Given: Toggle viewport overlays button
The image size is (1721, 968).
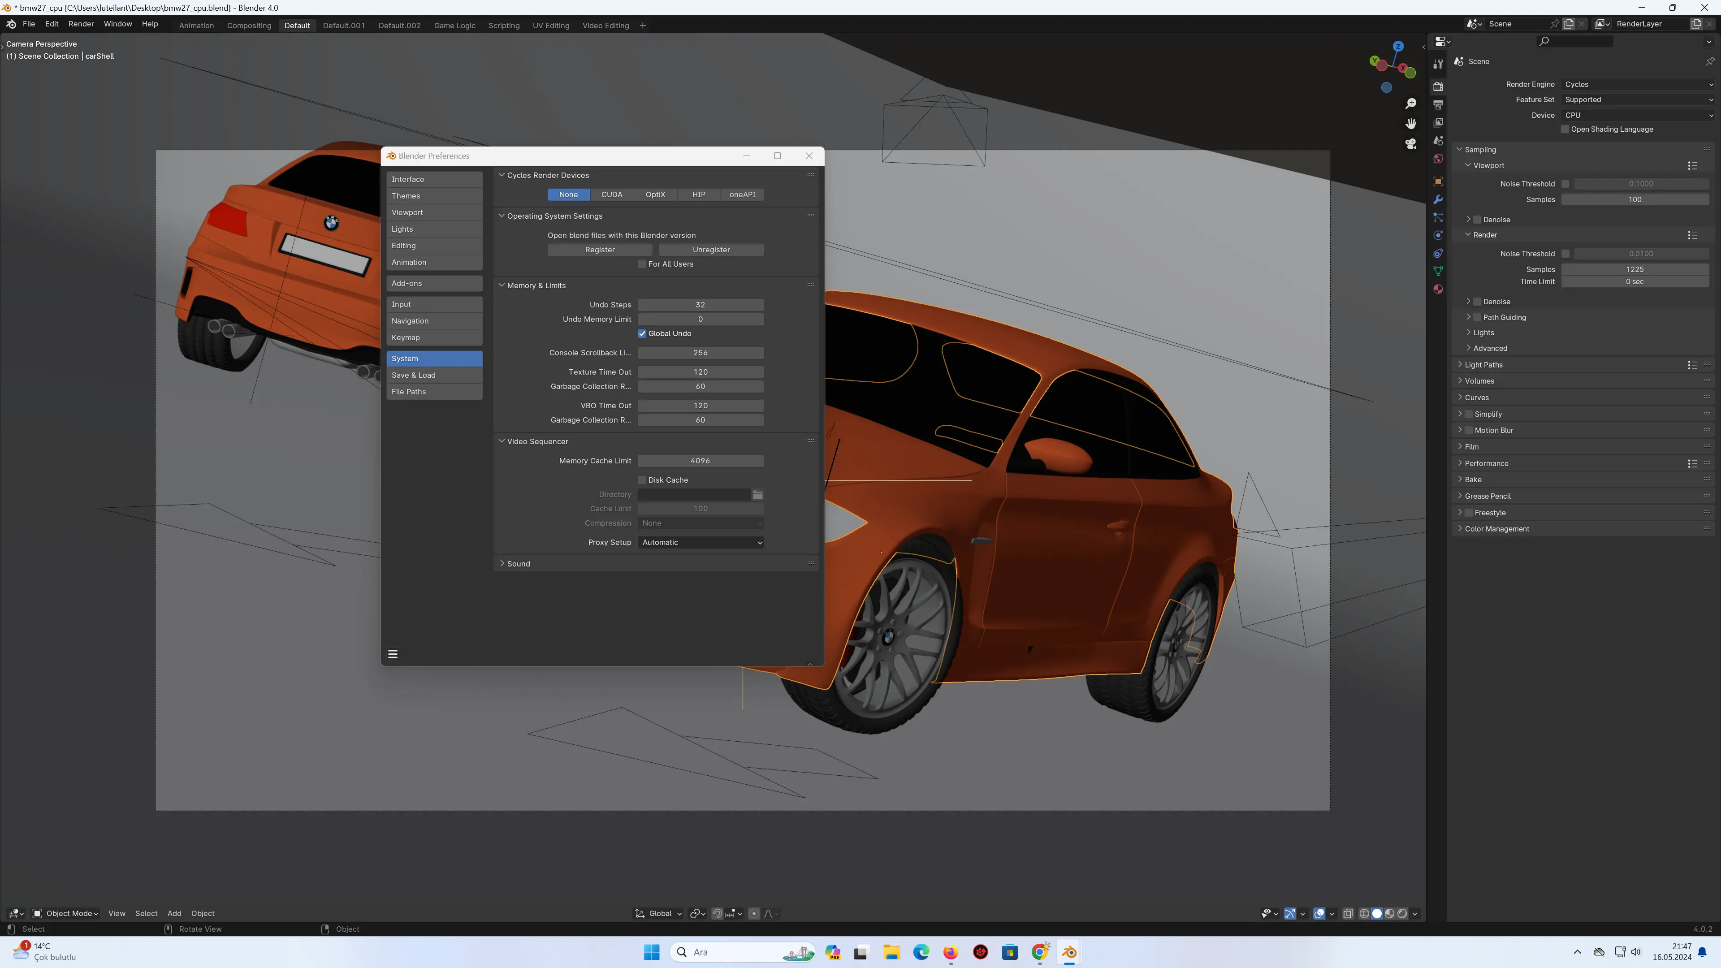Looking at the screenshot, I should (1319, 913).
